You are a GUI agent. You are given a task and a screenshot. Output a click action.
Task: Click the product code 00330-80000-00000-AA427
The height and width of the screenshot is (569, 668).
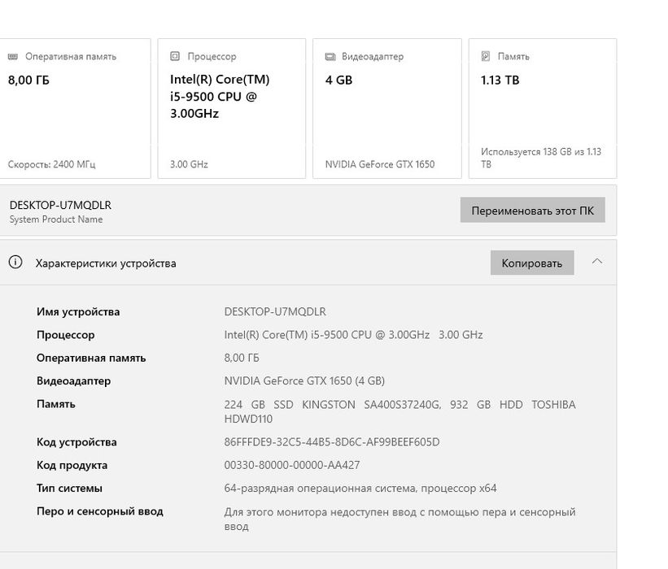[x=291, y=465]
